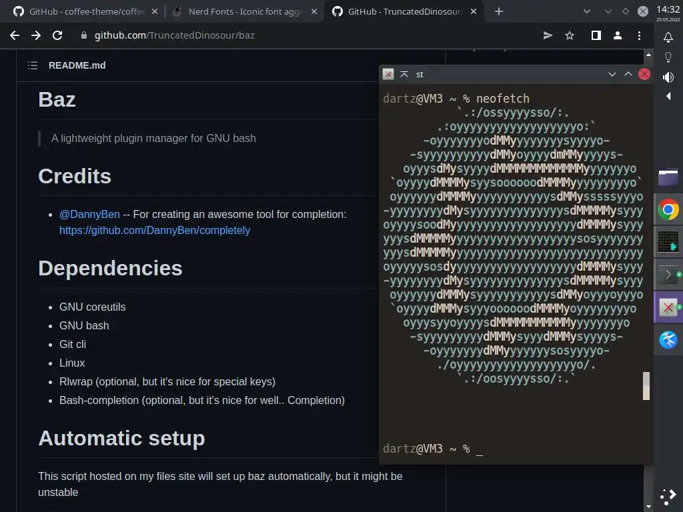Click the 'GNU coreutils' list item
The width and height of the screenshot is (683, 512).
coord(92,307)
